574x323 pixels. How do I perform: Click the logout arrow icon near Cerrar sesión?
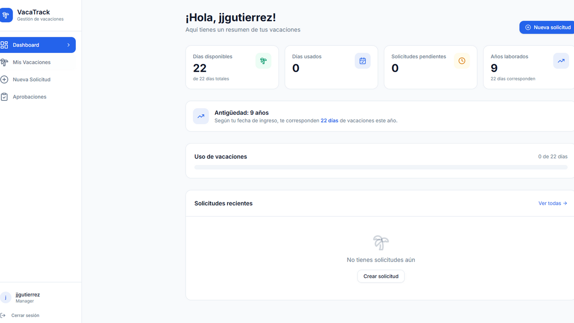pyautogui.click(x=3, y=315)
